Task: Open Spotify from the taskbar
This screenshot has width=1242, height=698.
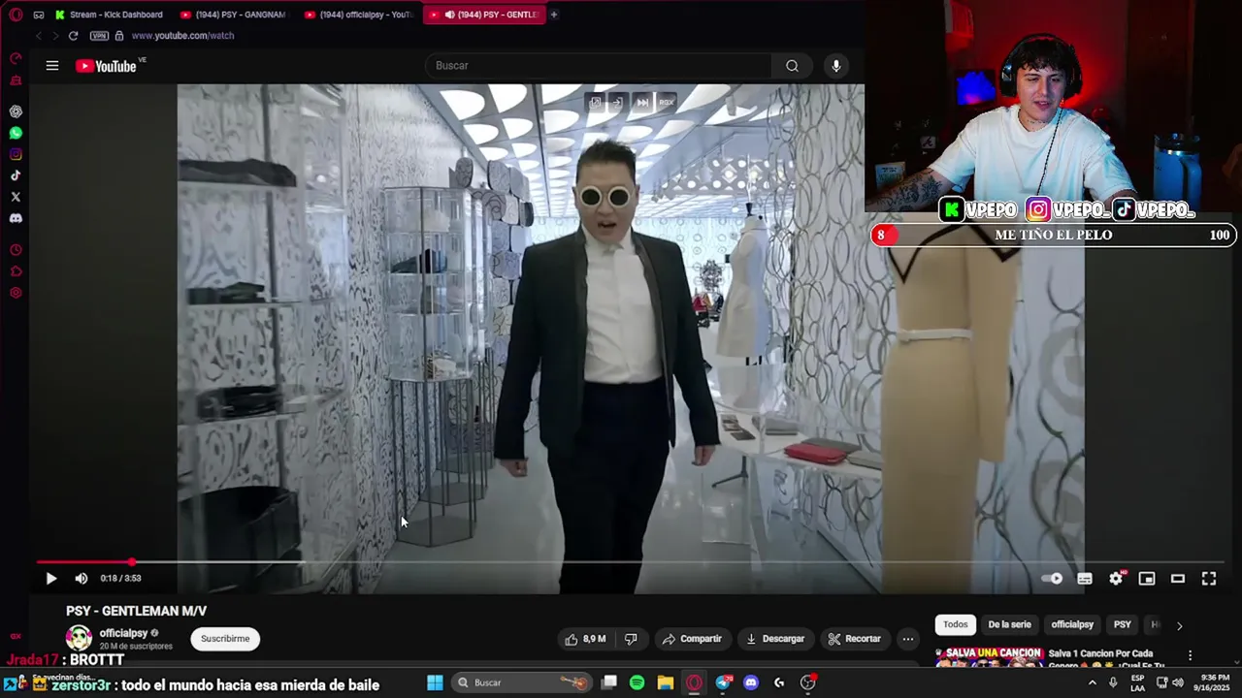Action: pos(637,682)
